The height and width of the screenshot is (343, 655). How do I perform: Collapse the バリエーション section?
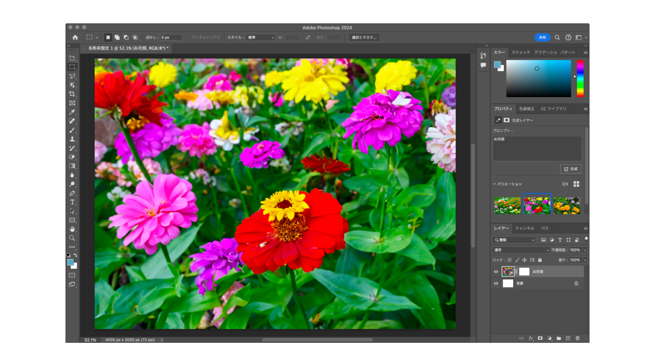pos(495,184)
